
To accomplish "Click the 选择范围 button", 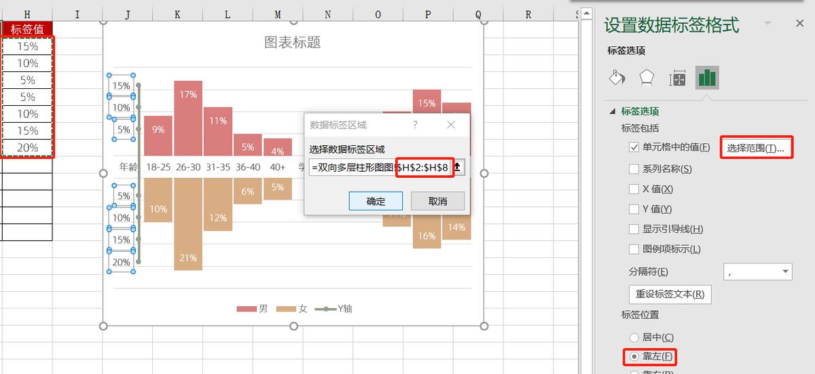I will (x=755, y=147).
